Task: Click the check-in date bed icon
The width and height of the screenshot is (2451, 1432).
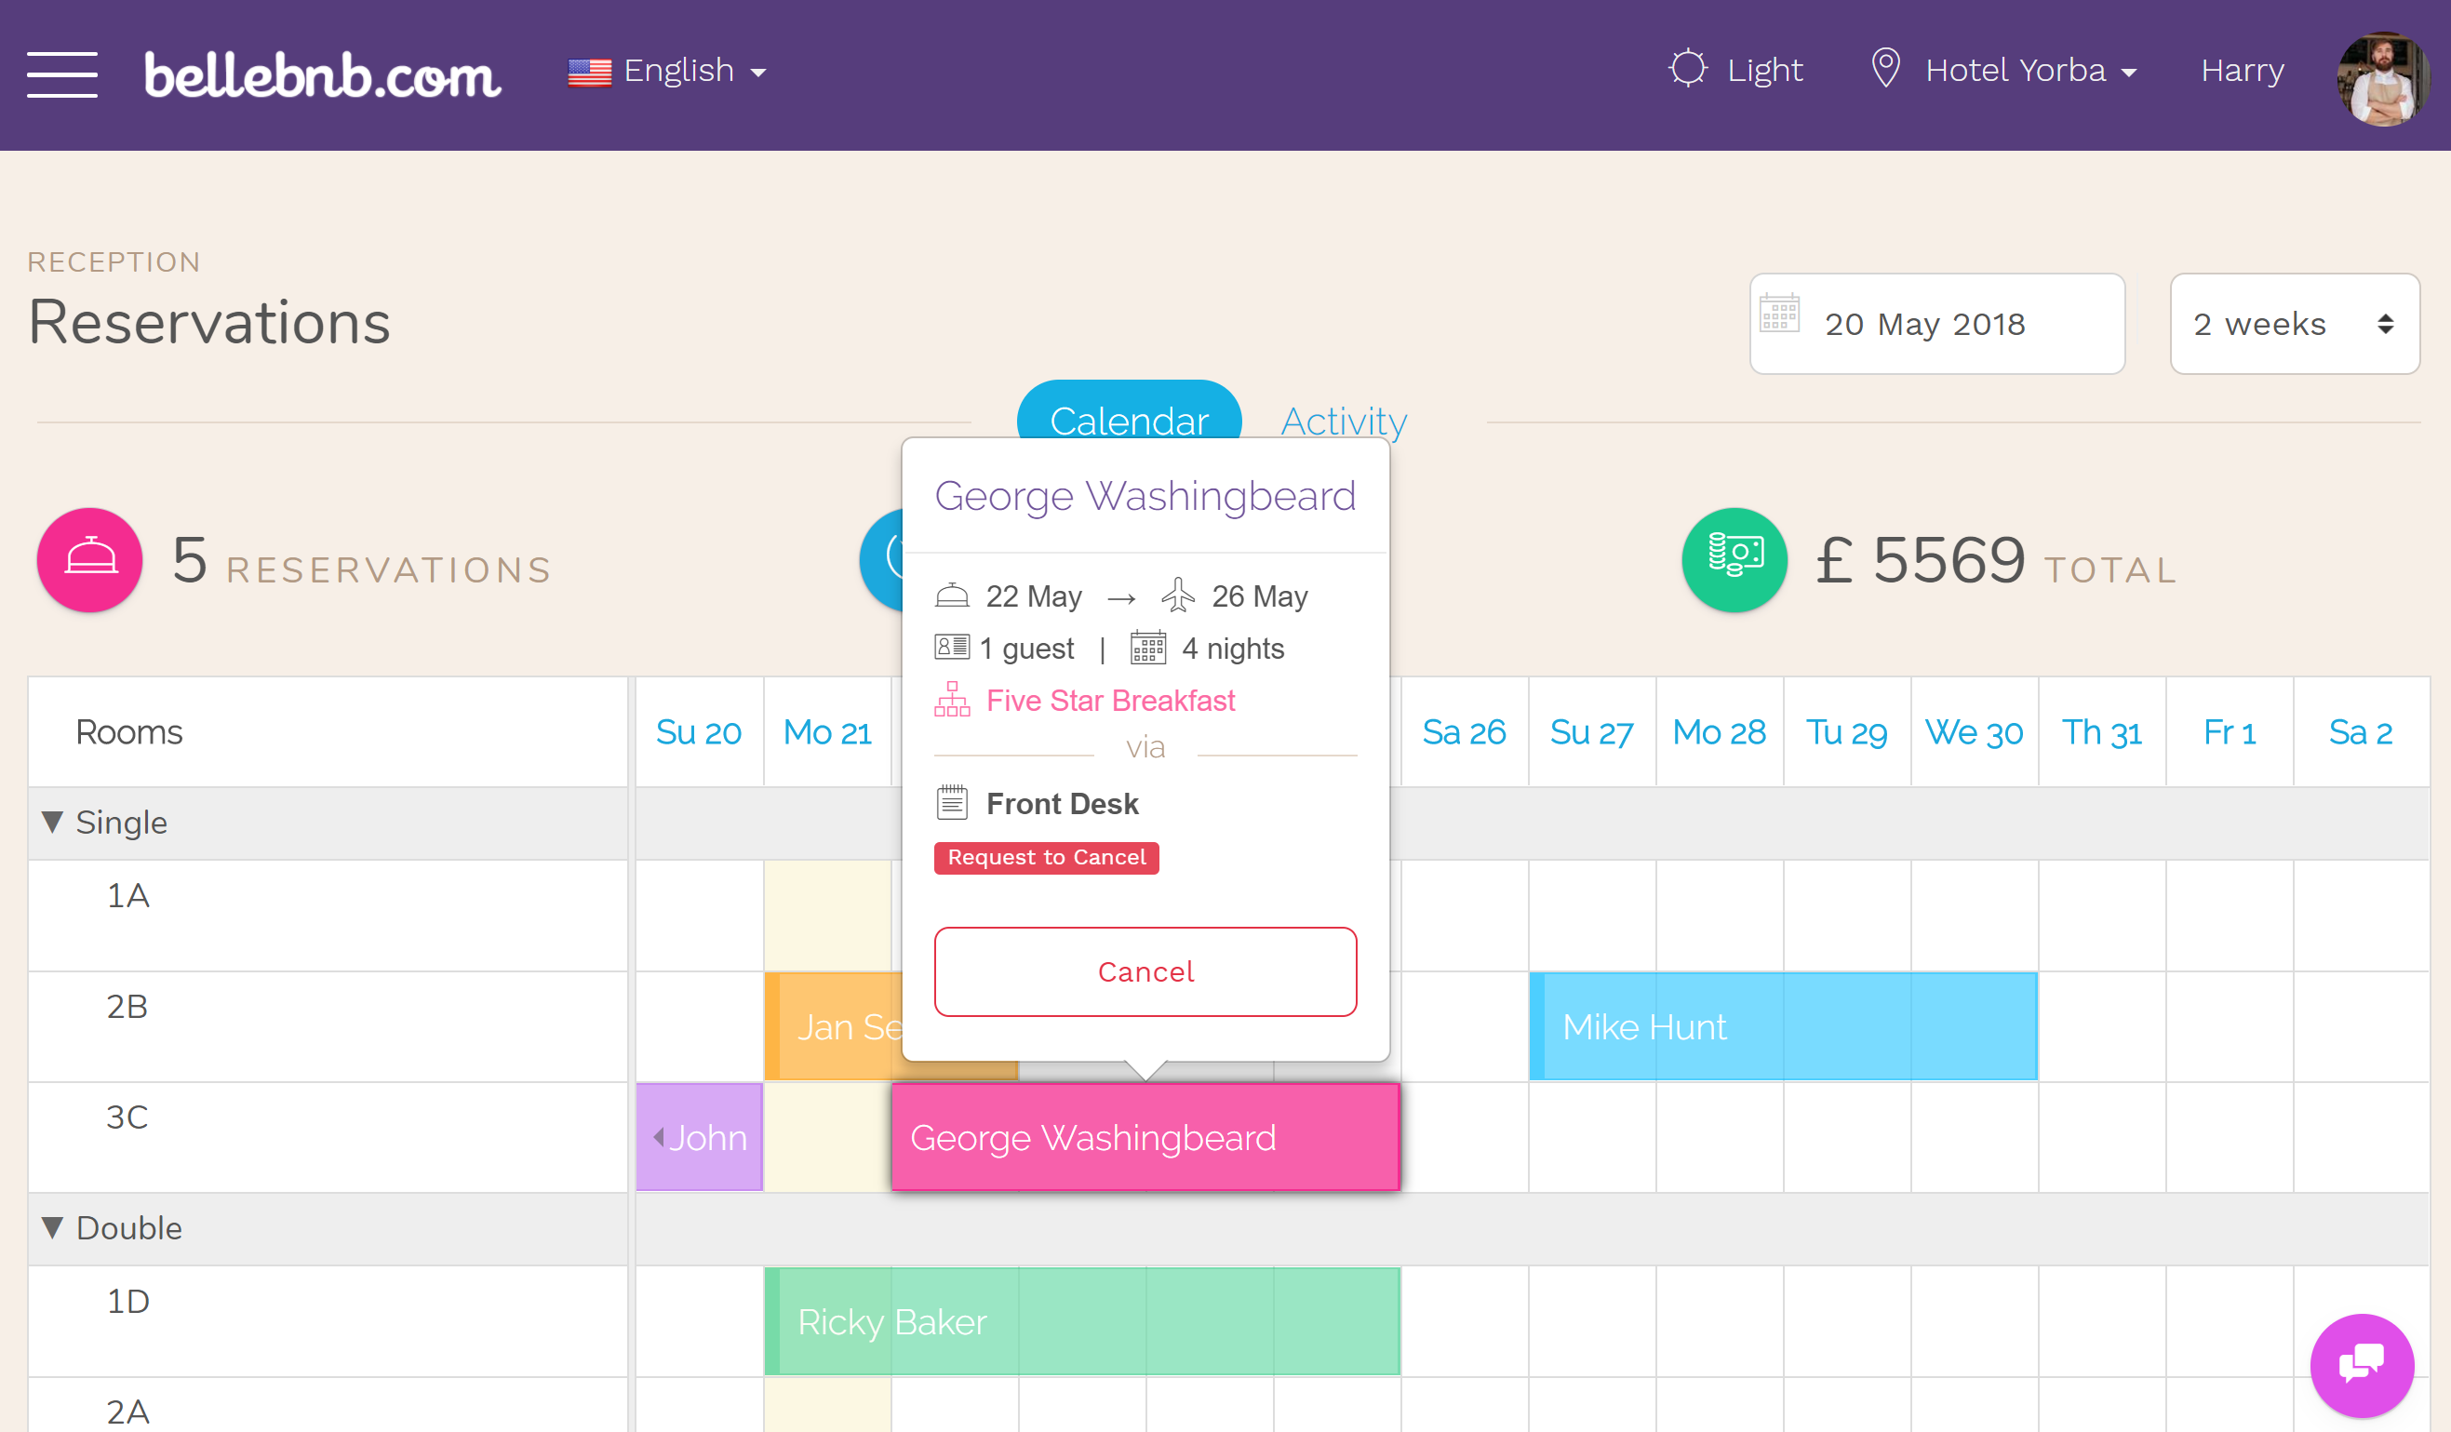Action: 951,595
